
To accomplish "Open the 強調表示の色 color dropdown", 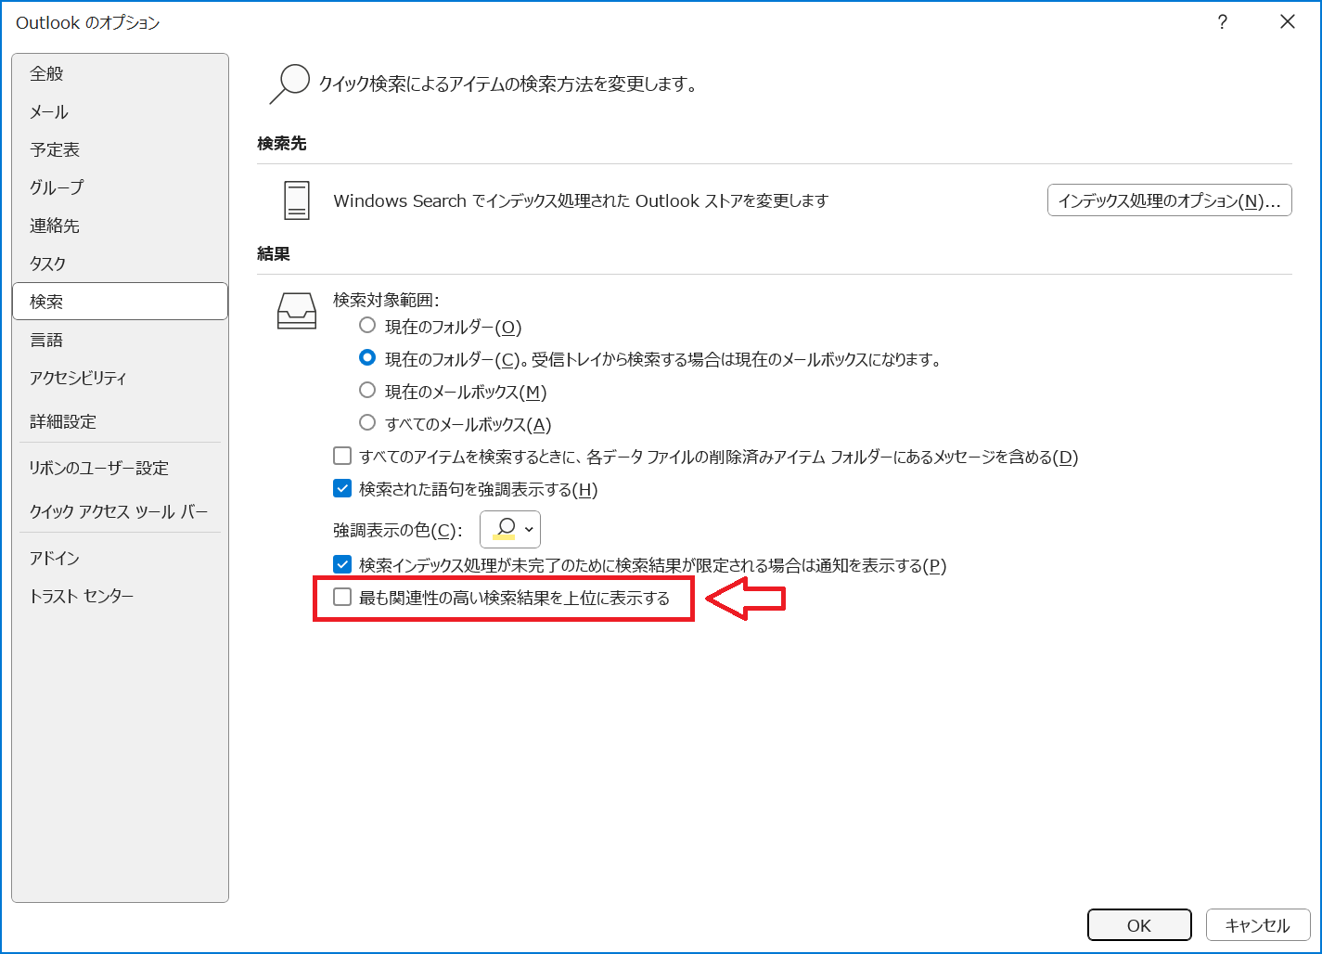I will coord(510,529).
